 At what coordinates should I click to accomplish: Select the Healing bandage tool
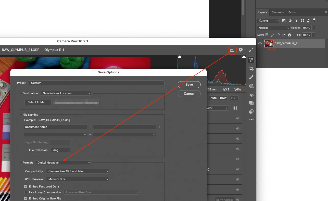coord(251,77)
